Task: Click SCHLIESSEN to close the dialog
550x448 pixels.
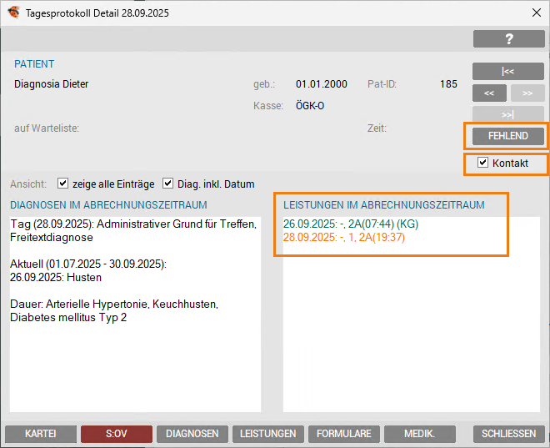Action: click(508, 434)
